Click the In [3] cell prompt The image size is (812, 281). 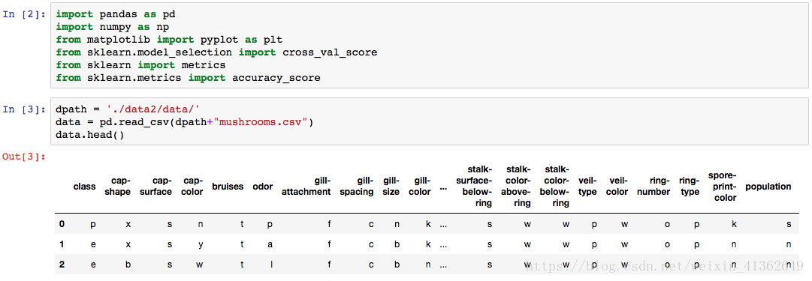(x=24, y=109)
